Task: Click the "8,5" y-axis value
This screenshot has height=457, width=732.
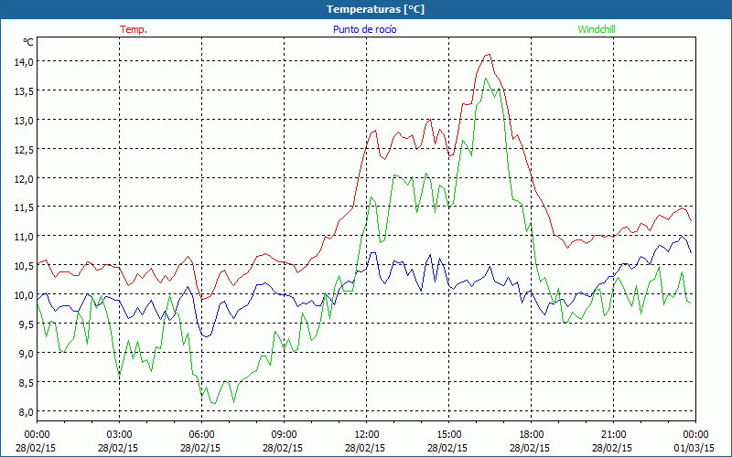Action: click(x=26, y=382)
